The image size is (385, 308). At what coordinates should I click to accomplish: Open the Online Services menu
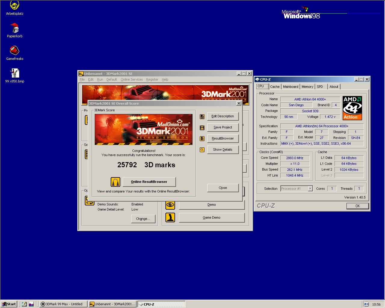pyautogui.click(x=132, y=79)
